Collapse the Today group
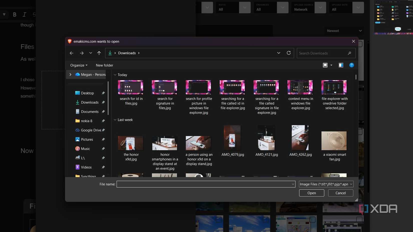 pyautogui.click(x=115, y=75)
